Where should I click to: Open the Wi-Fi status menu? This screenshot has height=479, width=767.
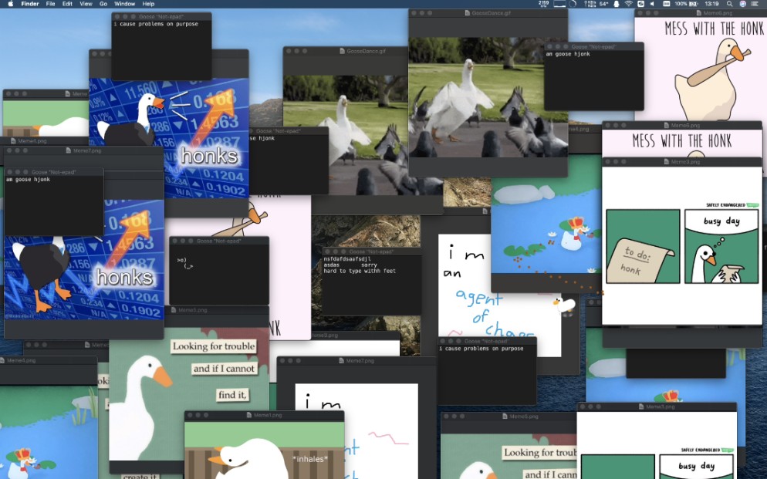point(629,3)
